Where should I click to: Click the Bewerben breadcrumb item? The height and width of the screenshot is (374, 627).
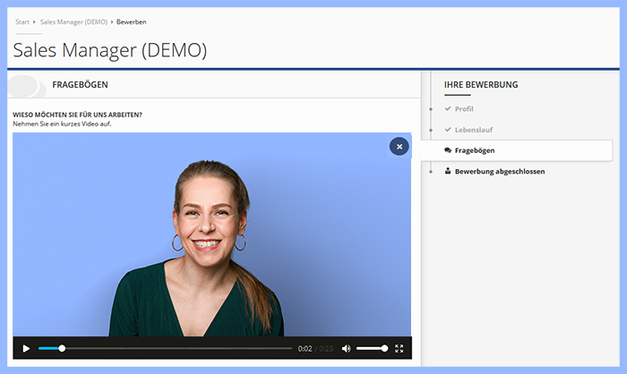132,21
